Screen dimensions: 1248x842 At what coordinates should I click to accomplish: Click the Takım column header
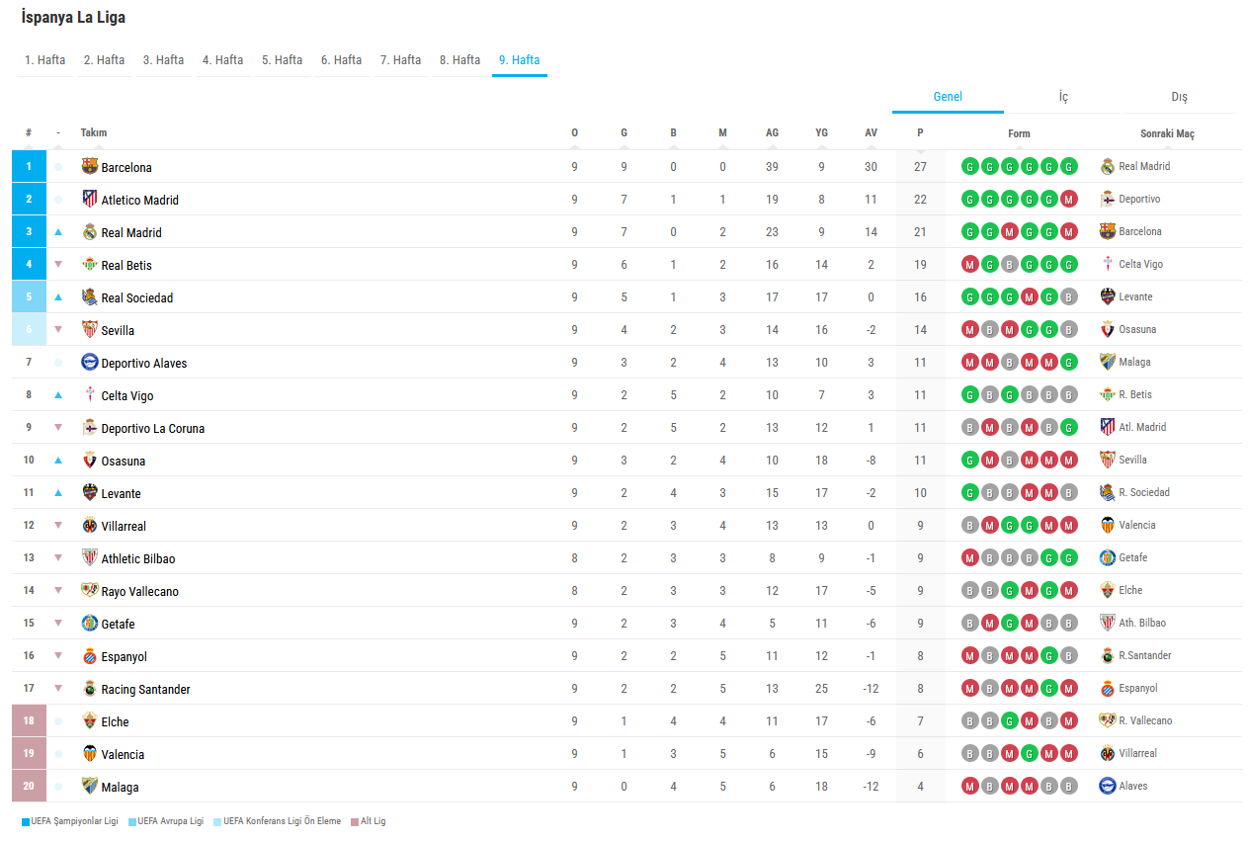[x=94, y=132]
